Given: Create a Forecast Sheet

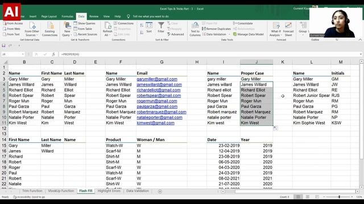Looking at the screenshot, I should 288,29.
